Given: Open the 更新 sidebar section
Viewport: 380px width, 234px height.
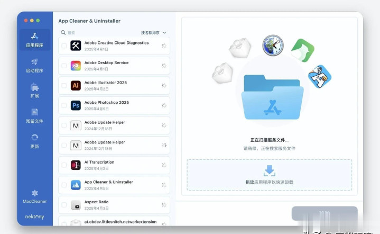Looking at the screenshot, I should (35, 141).
